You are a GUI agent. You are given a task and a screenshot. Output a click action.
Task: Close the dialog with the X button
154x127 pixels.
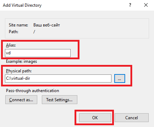(146, 5)
